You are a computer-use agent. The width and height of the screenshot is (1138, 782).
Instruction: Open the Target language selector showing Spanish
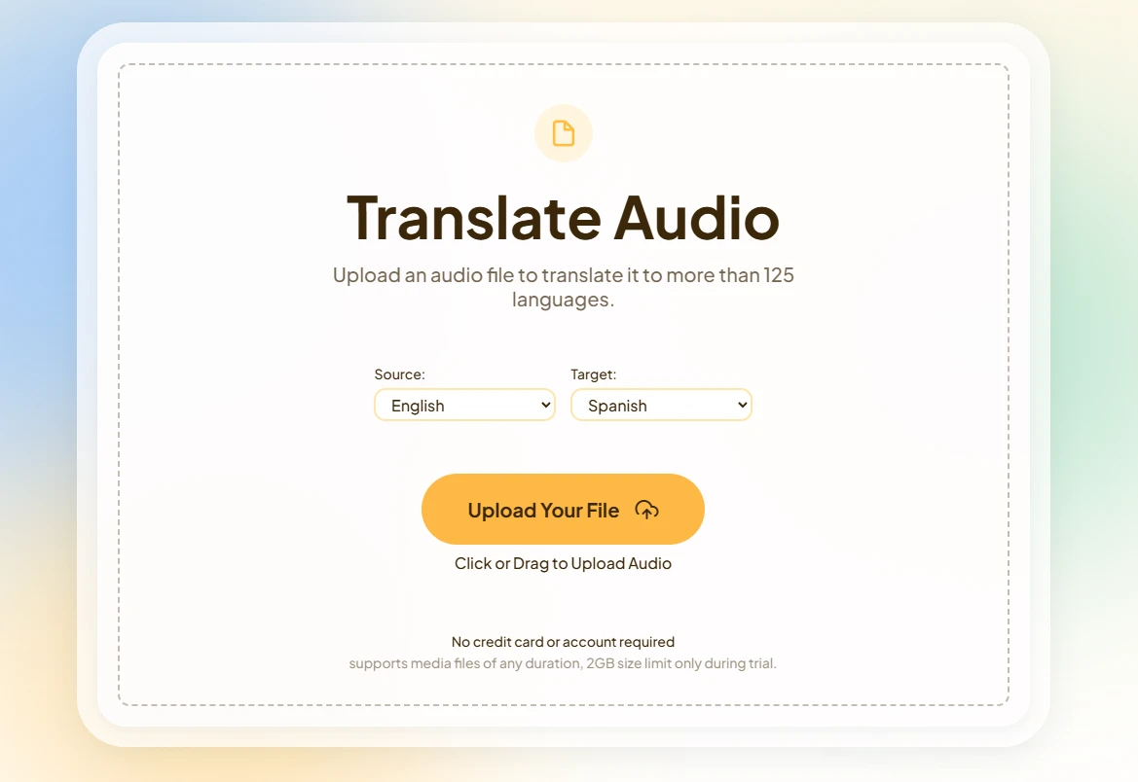661,405
